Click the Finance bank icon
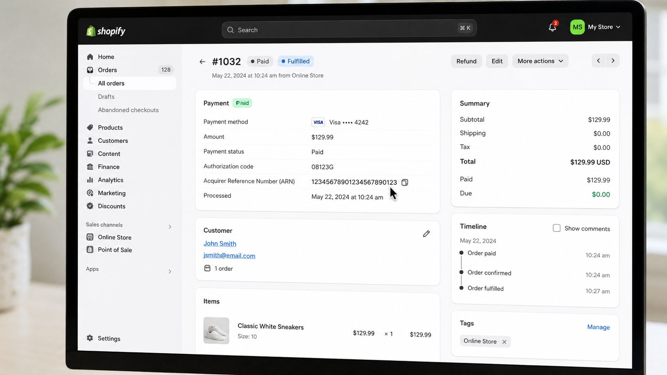The width and height of the screenshot is (667, 375). pyautogui.click(x=90, y=167)
